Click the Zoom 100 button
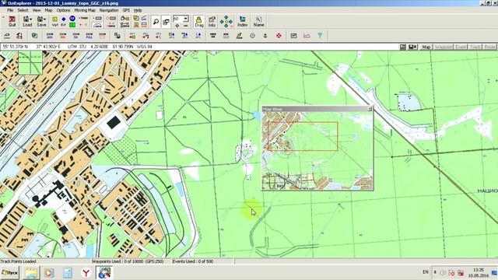The height and width of the screenshot is (280, 498). [x=63, y=36]
